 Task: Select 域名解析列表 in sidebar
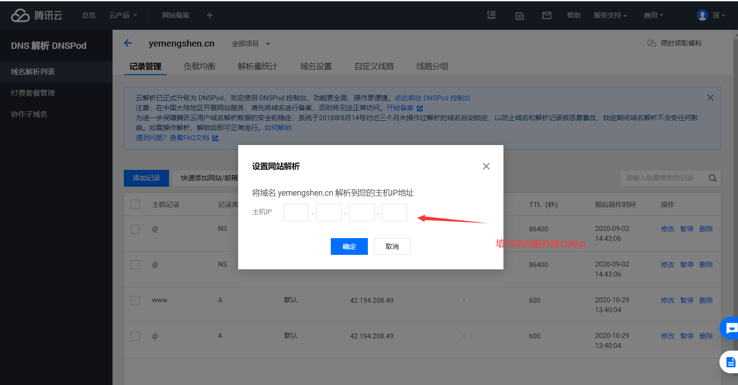pyautogui.click(x=56, y=72)
